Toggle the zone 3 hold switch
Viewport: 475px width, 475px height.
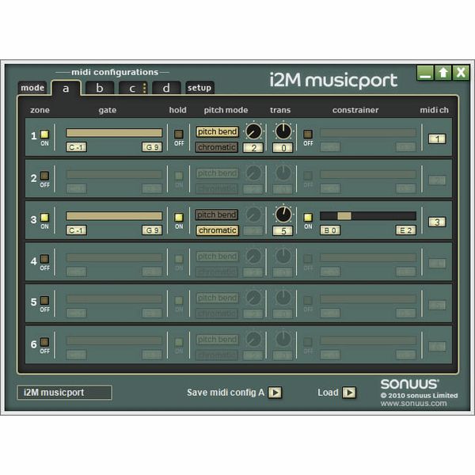179,217
